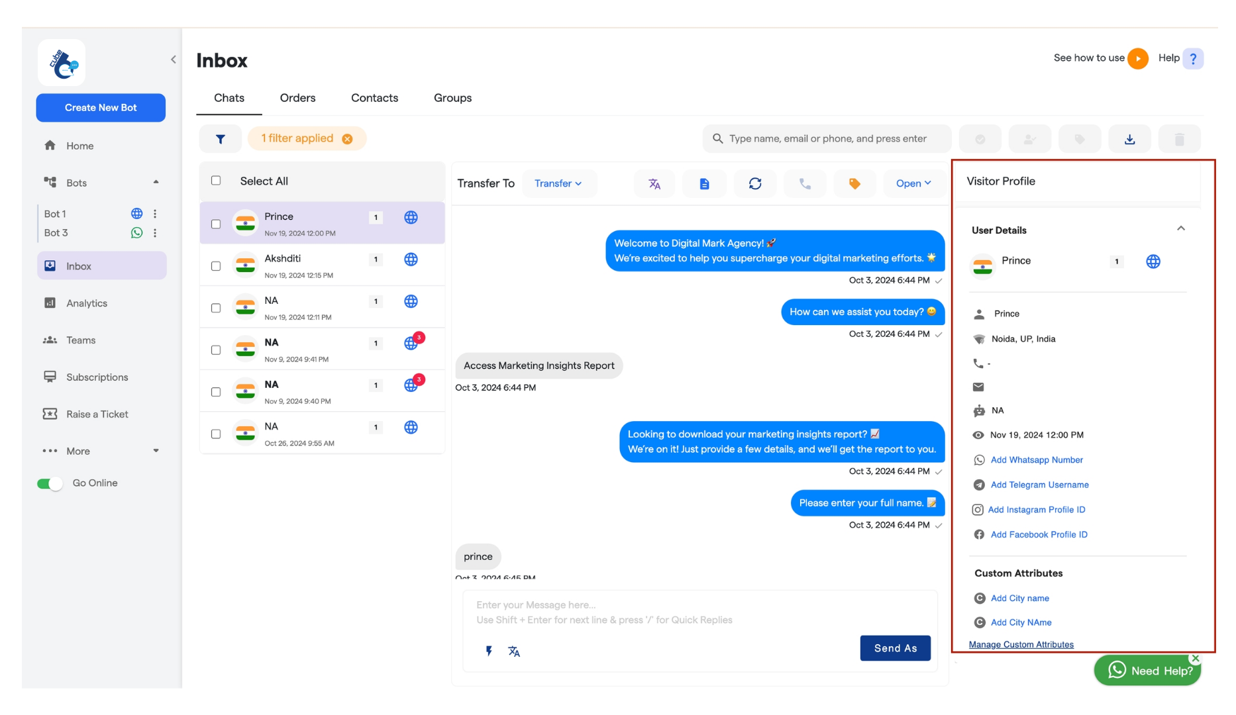Open the Transfer dropdown
Viewport: 1236px width, 715px height.
558,184
